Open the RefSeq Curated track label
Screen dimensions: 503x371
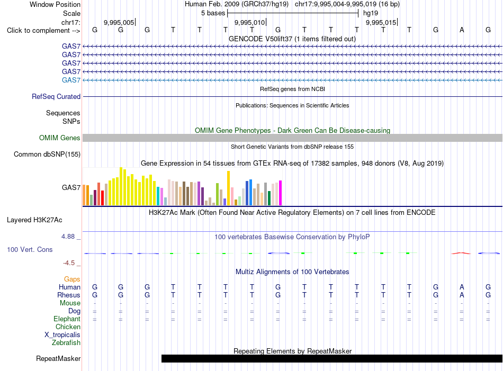click(x=56, y=96)
